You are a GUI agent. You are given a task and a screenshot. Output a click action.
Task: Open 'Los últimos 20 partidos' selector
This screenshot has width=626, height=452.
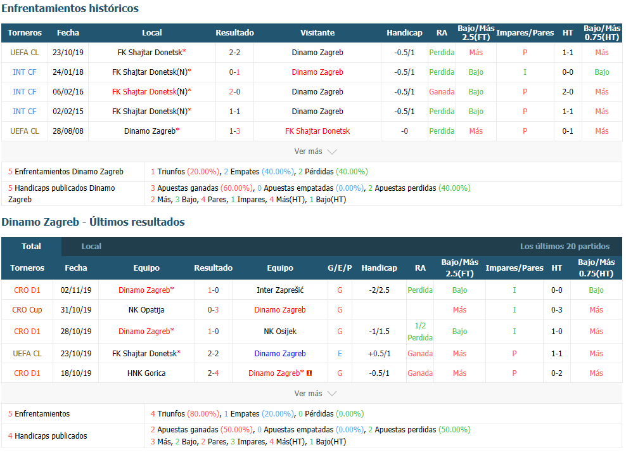point(565,247)
